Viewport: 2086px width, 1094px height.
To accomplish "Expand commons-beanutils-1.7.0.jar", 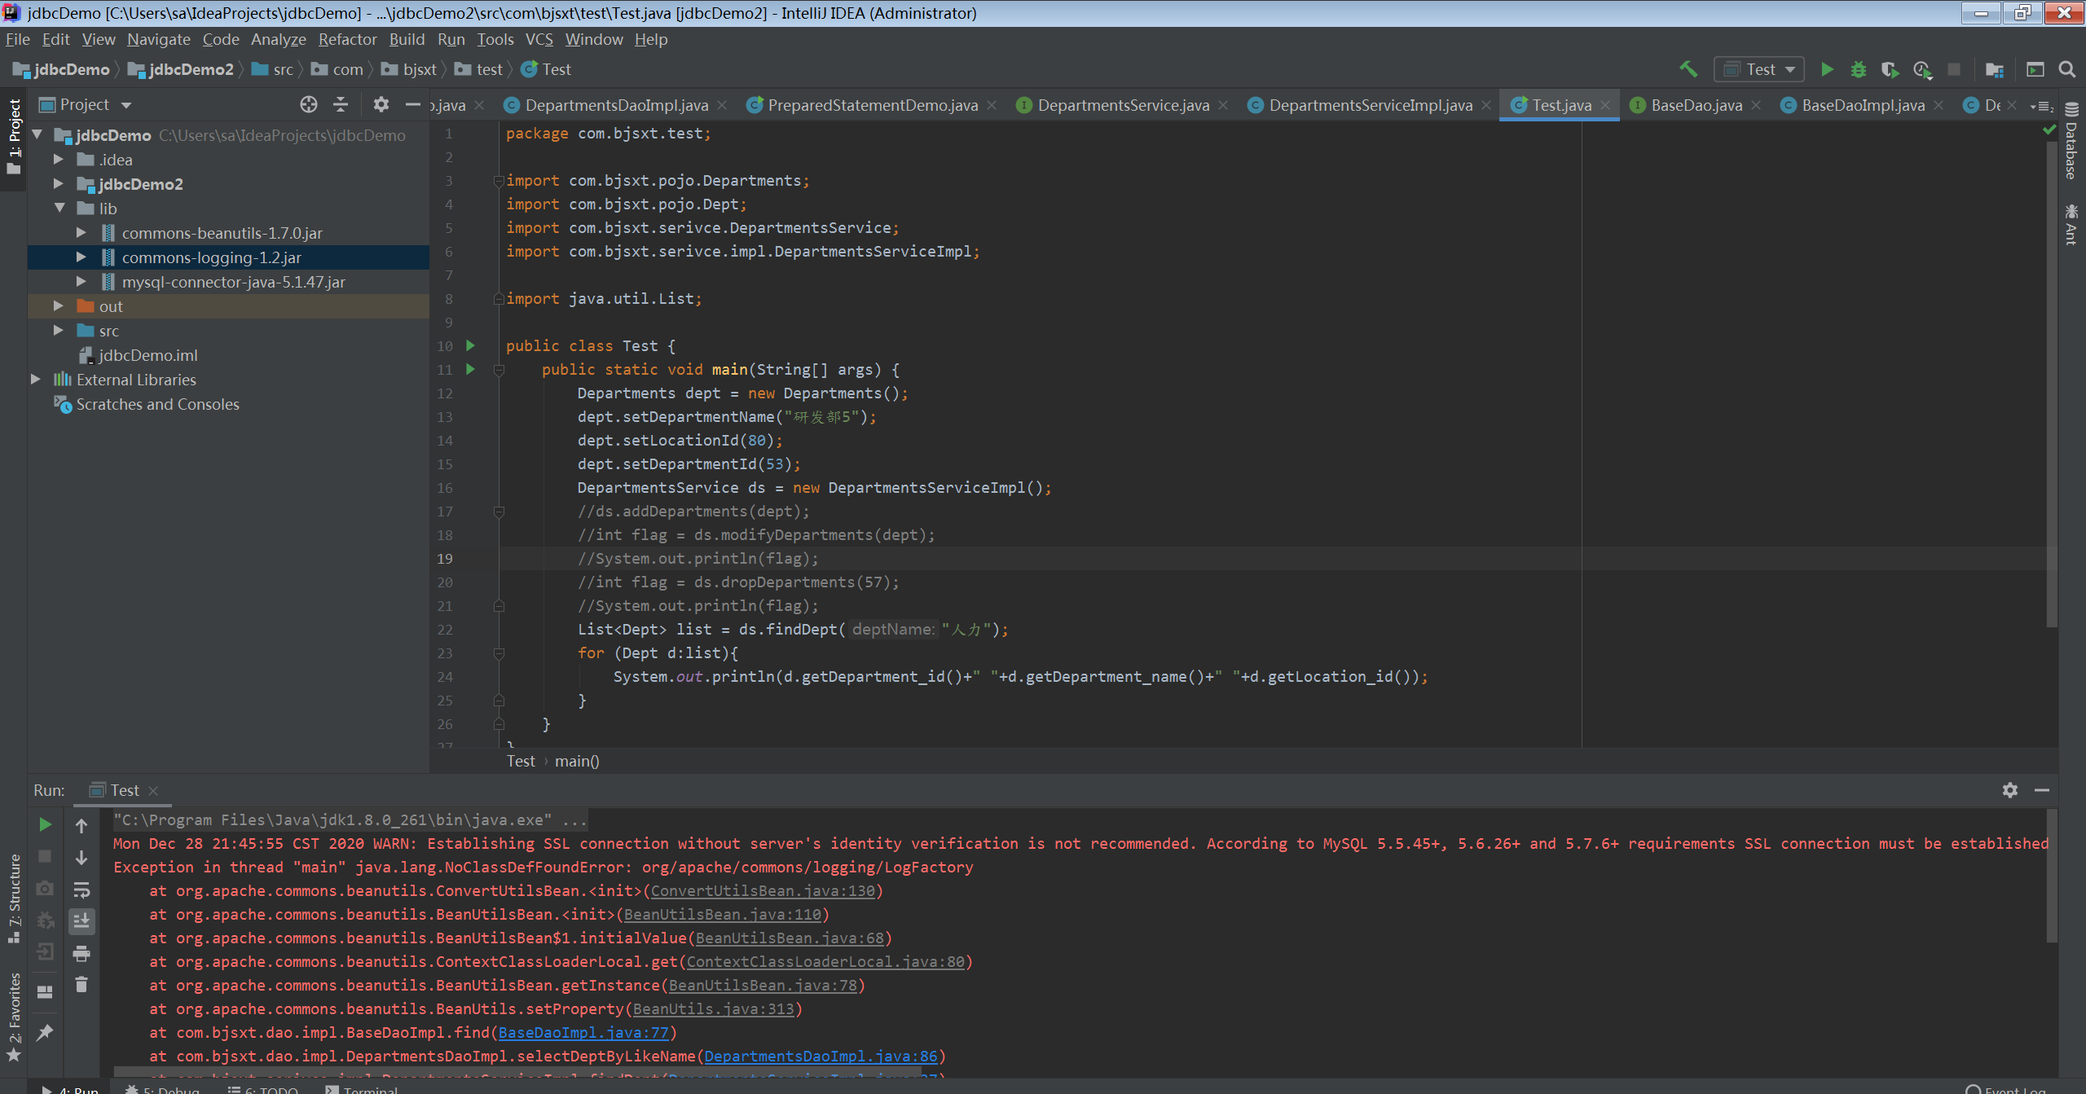I will 81,232.
